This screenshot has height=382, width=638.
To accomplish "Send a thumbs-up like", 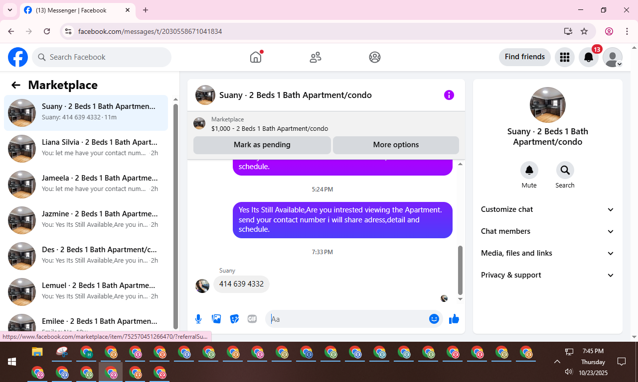I will click(x=454, y=319).
